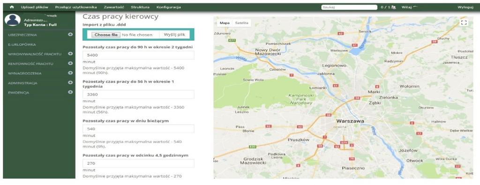Click the Otwock label on map
This screenshot has width=480, height=185.
414,161
